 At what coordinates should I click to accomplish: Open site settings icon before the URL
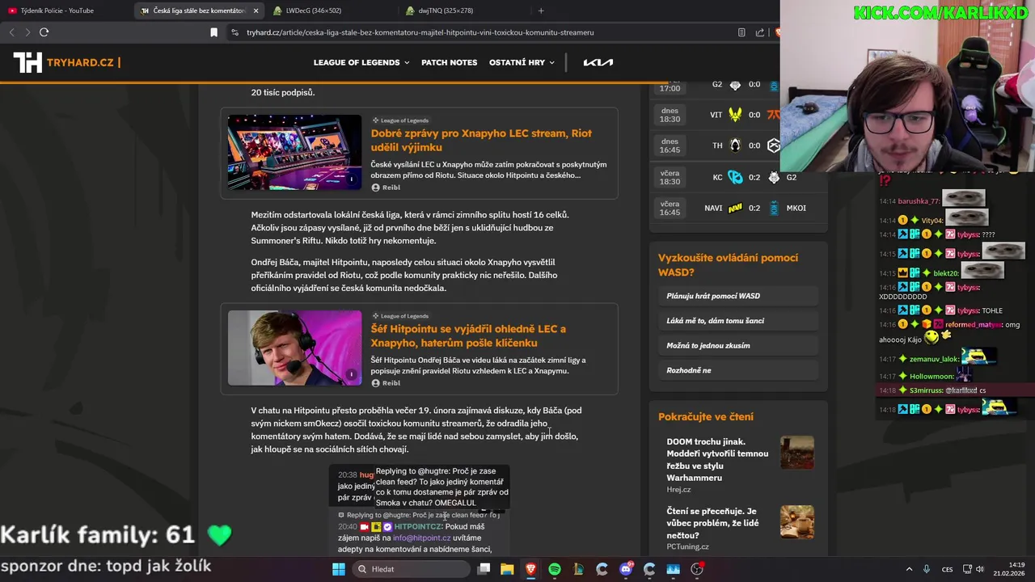tap(234, 32)
